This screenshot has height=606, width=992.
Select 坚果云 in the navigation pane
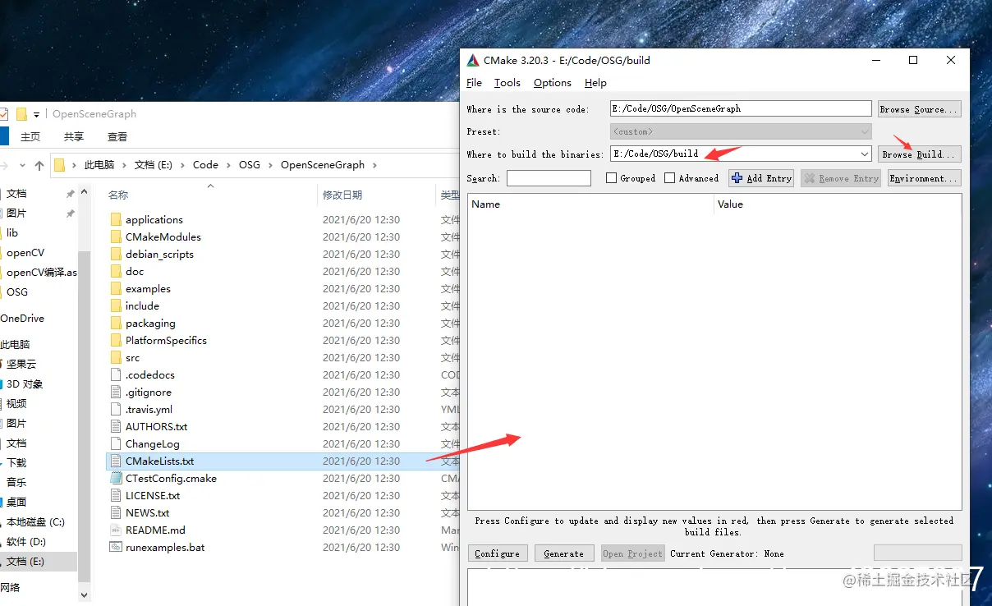click(x=21, y=364)
